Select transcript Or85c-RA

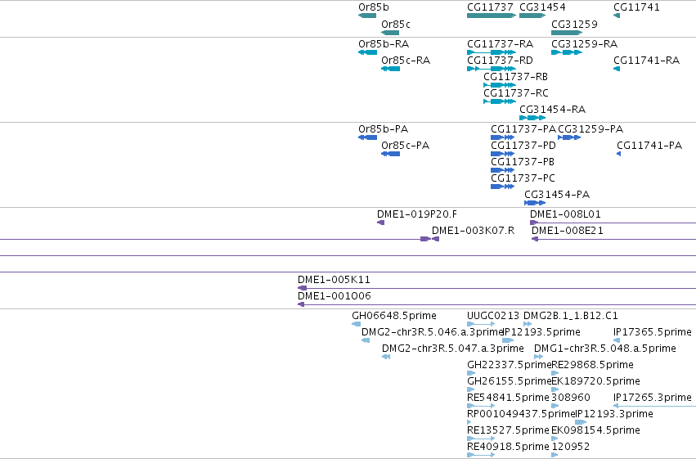(406, 61)
